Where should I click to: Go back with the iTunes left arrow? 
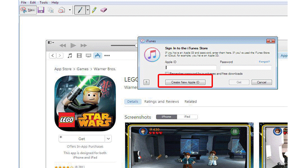(53, 56)
